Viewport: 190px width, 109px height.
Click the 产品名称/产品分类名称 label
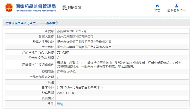pyautogui.click(x=38, y=52)
